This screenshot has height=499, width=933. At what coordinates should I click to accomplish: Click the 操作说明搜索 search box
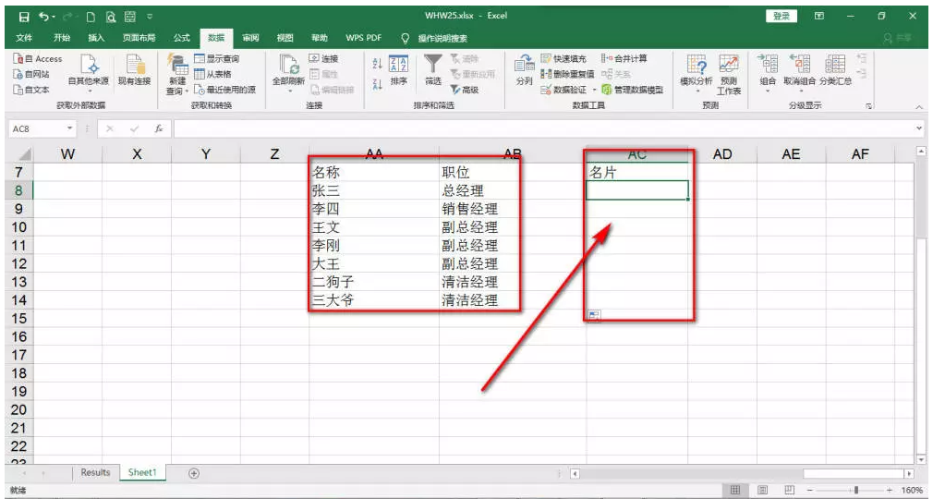442,38
